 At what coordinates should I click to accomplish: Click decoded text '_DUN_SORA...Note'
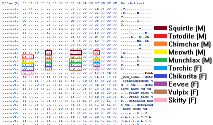tap(137, 77)
